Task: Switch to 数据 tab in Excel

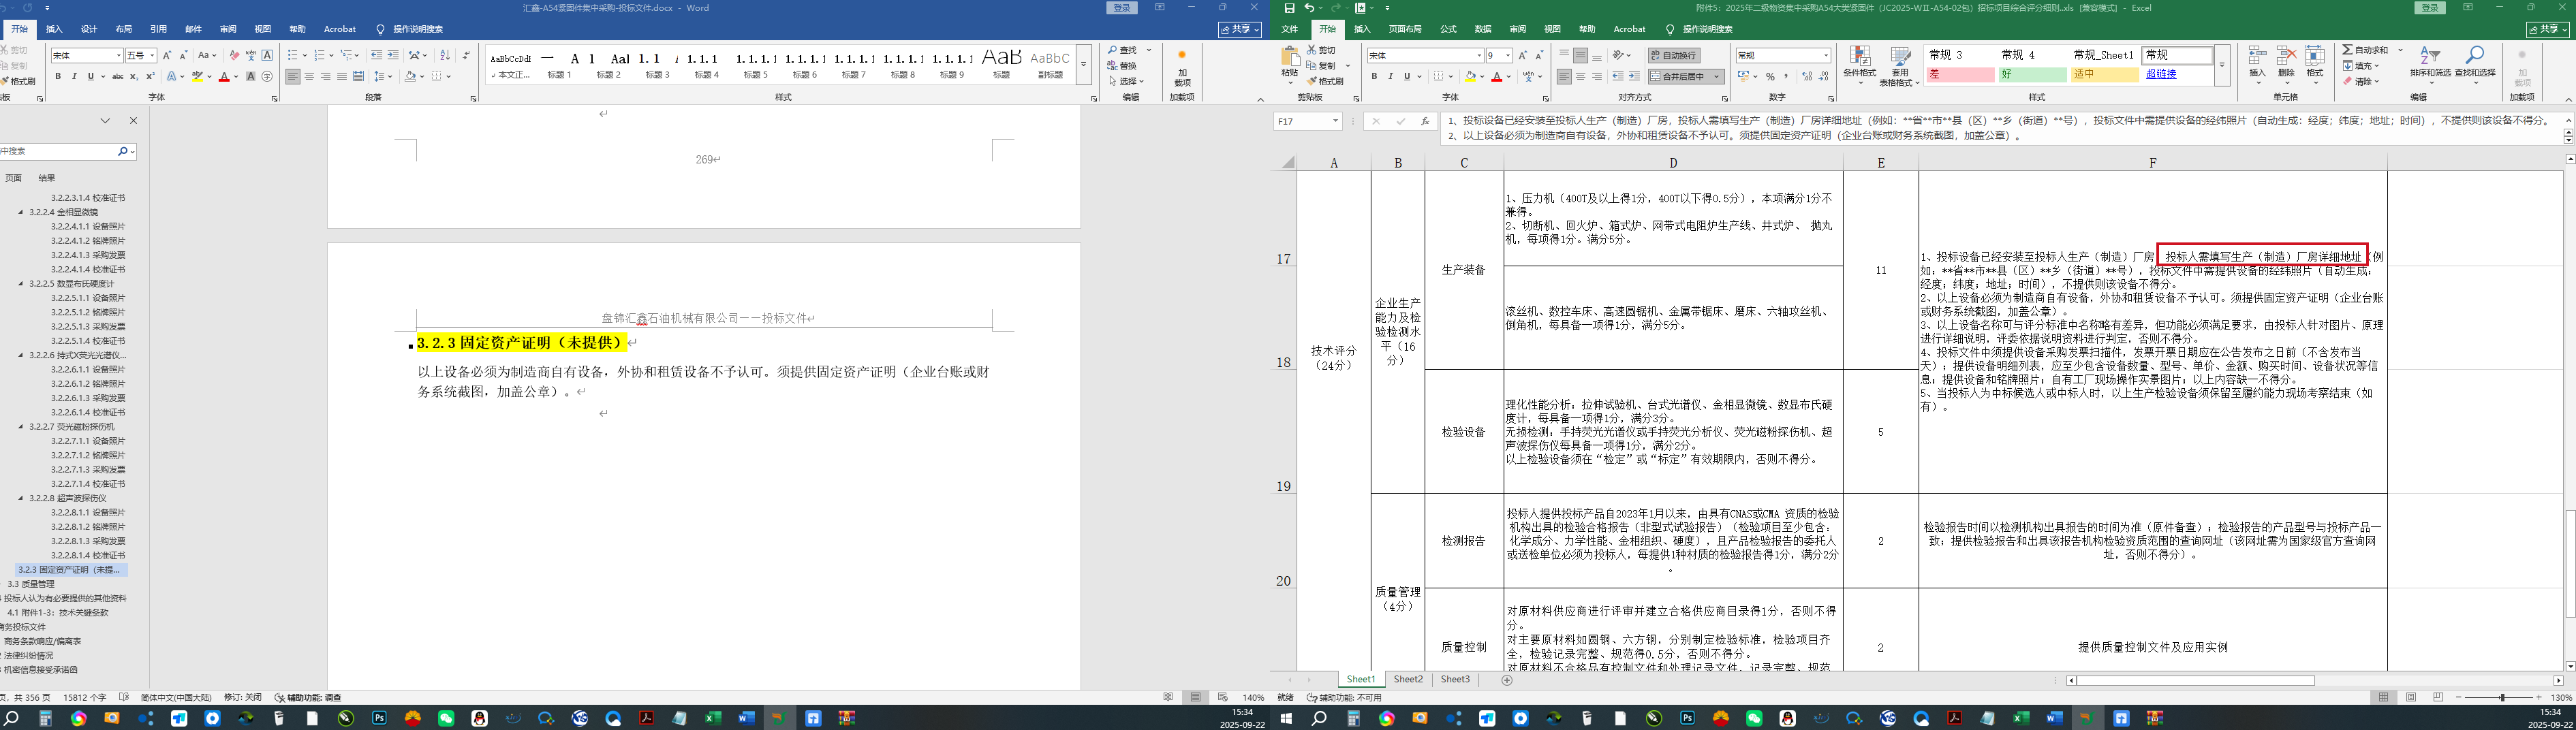Action: point(1483,29)
